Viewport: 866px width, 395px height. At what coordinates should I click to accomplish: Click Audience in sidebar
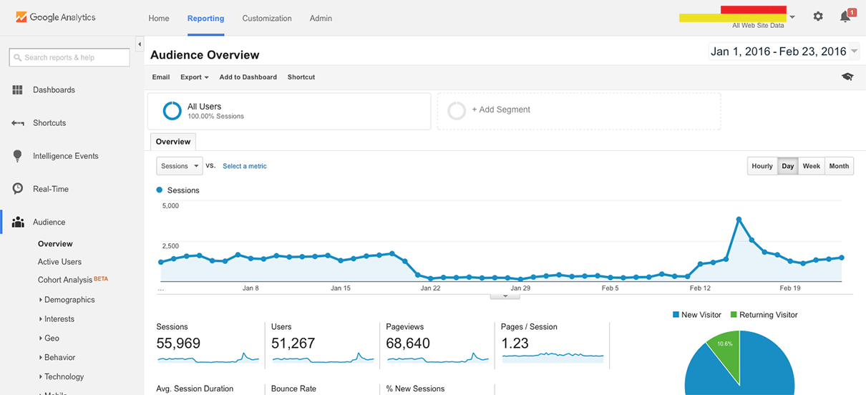point(49,222)
